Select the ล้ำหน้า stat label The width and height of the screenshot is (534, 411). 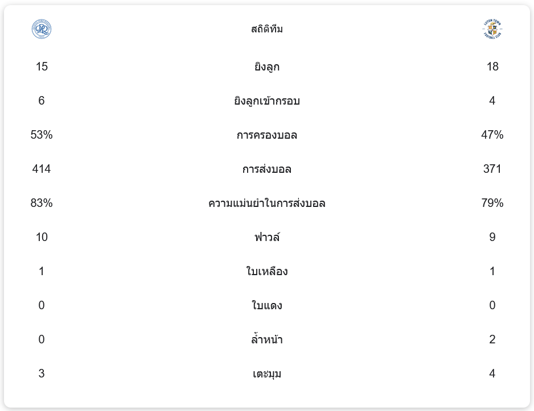[x=267, y=340]
